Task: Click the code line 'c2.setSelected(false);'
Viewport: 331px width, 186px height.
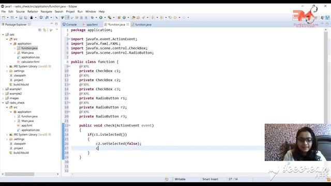Action: (x=118, y=144)
